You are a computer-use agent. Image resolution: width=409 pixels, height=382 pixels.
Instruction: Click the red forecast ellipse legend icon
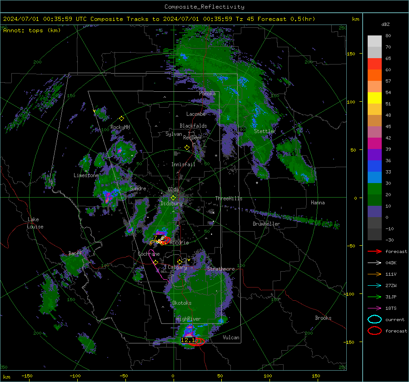[x=374, y=331]
